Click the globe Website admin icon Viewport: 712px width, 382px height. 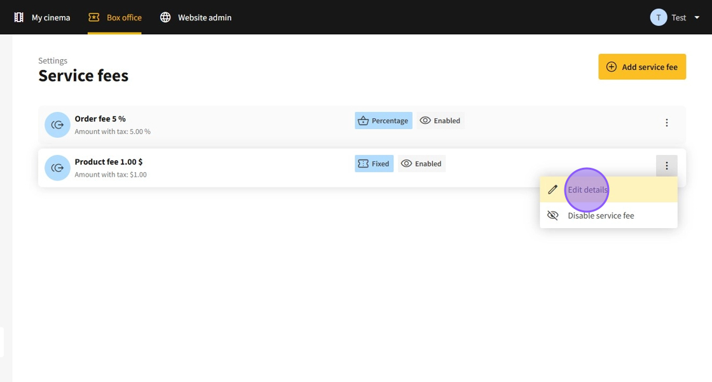[x=165, y=17]
